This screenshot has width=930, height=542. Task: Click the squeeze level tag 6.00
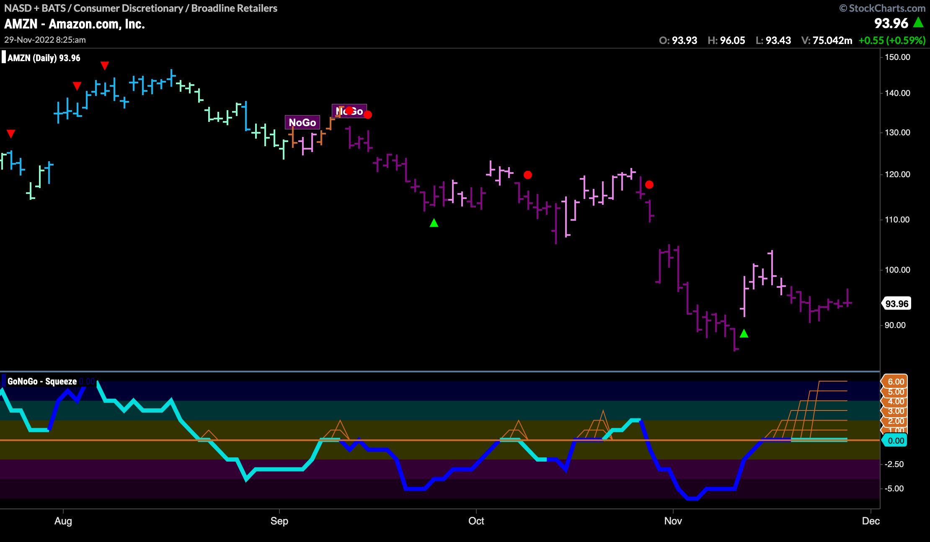click(895, 382)
